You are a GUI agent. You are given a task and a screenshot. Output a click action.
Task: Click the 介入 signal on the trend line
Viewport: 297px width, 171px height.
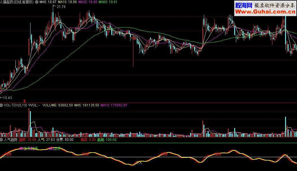point(139,163)
